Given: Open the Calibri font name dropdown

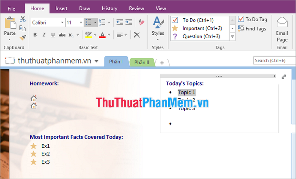Looking at the screenshot, I should [x=62, y=23].
